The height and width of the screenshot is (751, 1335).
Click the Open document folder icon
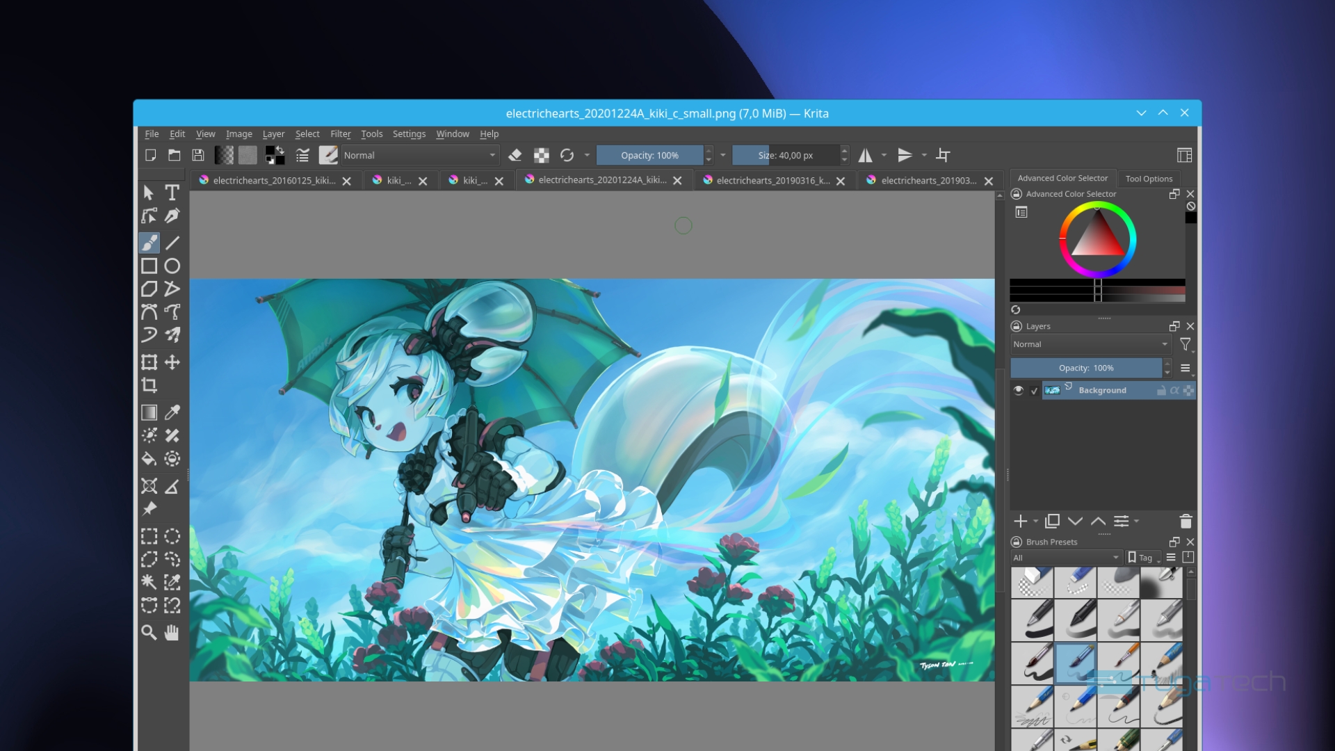(174, 155)
